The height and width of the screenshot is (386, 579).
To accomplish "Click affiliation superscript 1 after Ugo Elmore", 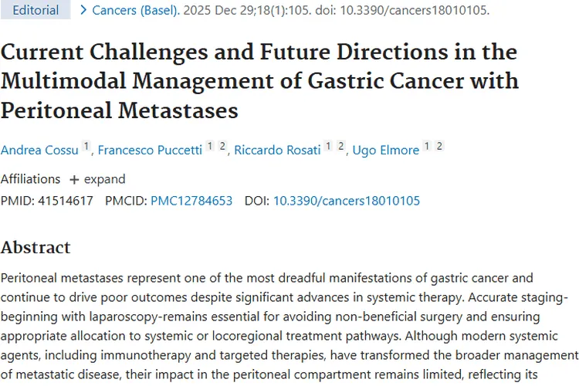I will click(428, 147).
